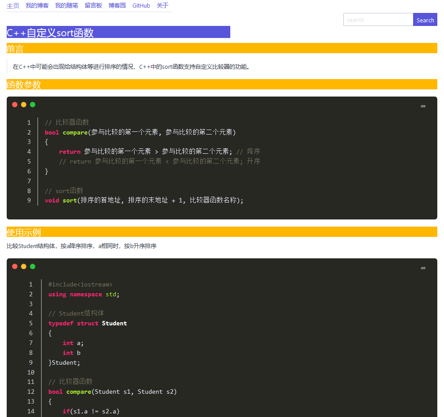Click line number 9 in first code block
The height and width of the screenshot is (417, 444).
pyautogui.click(x=29, y=200)
